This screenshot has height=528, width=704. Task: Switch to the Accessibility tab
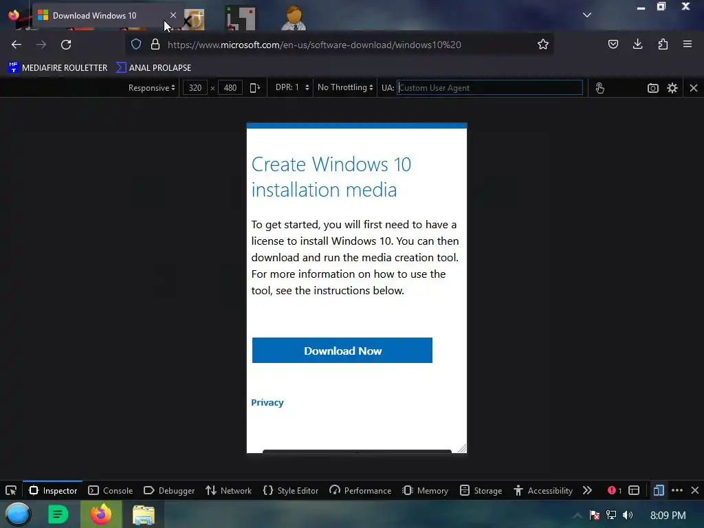click(543, 490)
